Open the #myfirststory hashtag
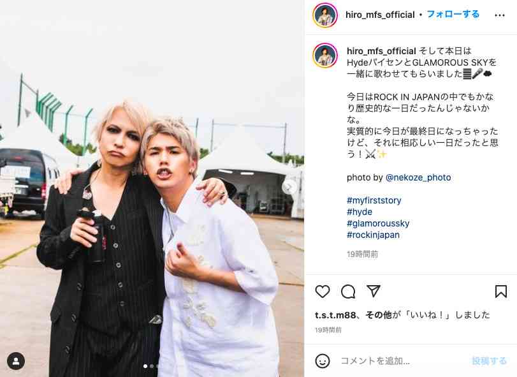The image size is (517, 377). 374,200
